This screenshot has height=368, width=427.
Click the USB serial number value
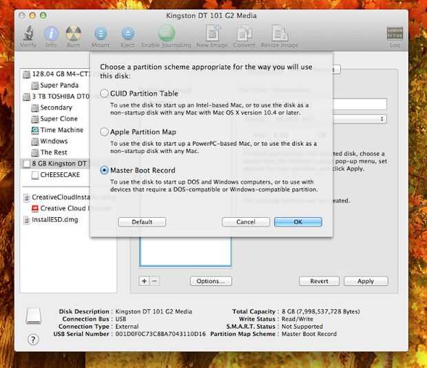point(160,334)
